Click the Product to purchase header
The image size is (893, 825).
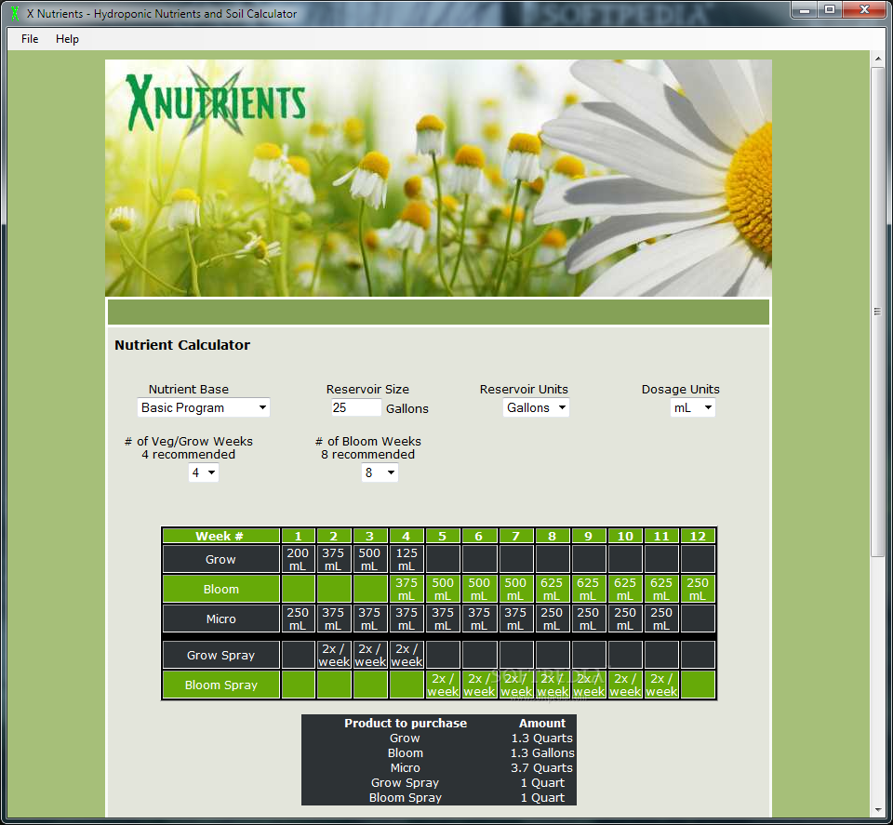[x=406, y=723]
